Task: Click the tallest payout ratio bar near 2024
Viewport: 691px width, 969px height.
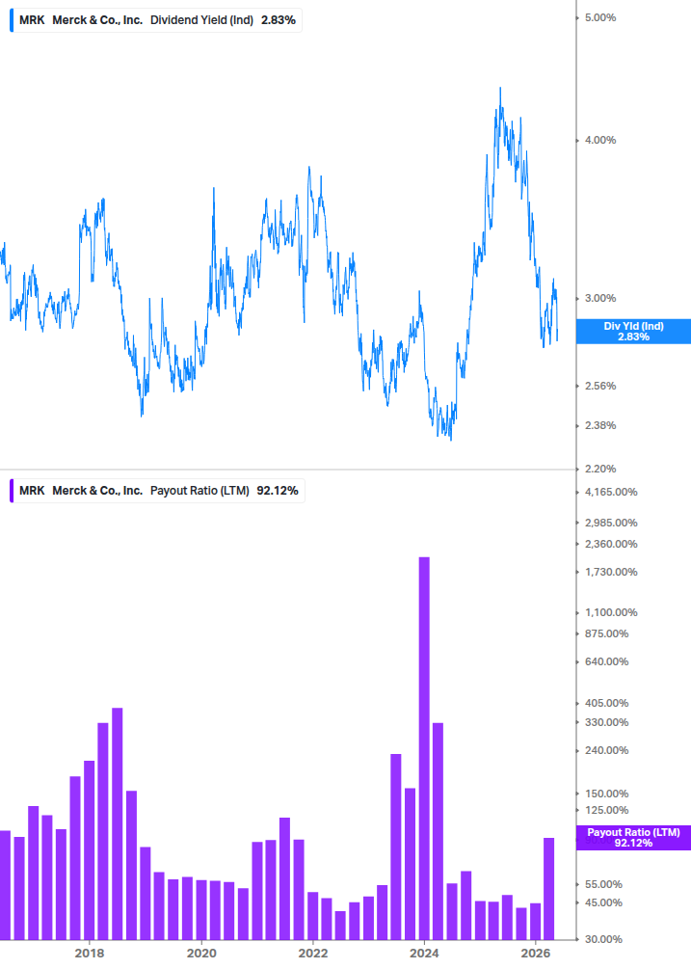Action: [424, 748]
